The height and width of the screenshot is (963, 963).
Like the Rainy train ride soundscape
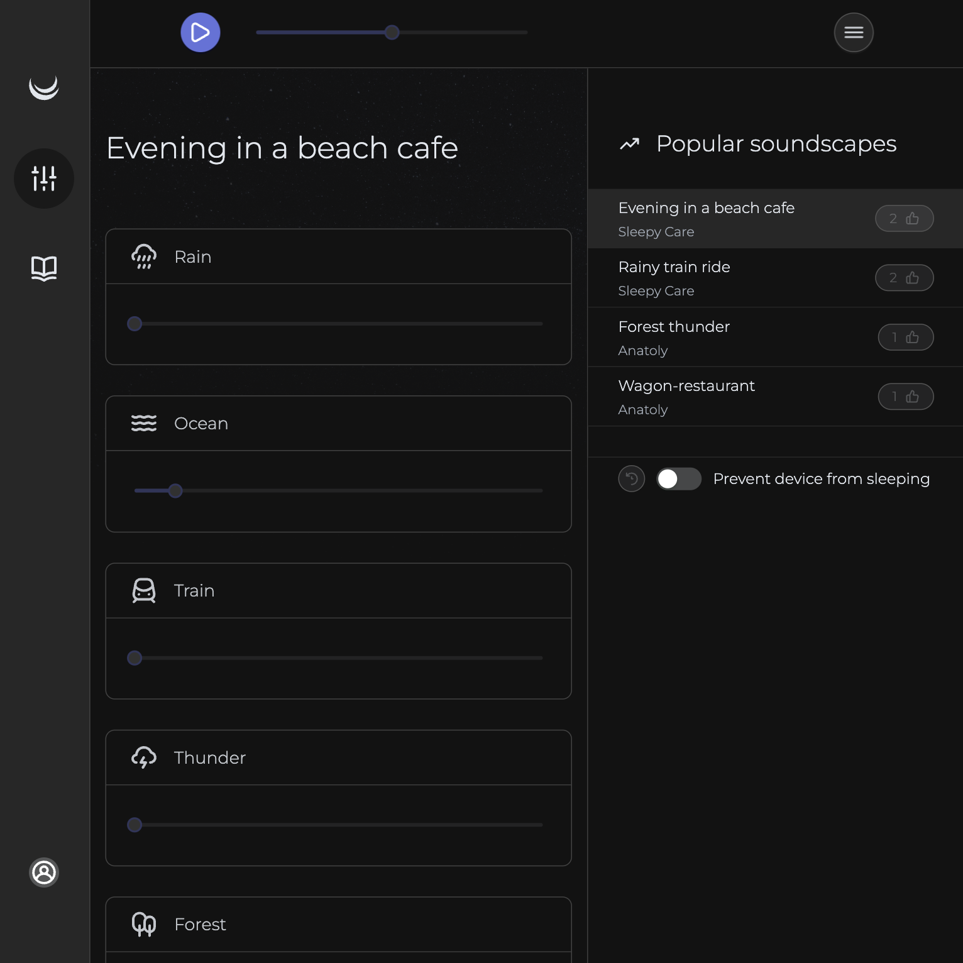pos(904,278)
